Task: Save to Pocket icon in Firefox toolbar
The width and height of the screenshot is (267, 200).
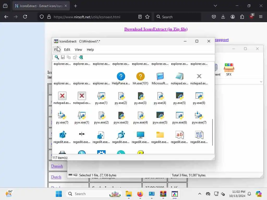Action: [x=214, y=17]
